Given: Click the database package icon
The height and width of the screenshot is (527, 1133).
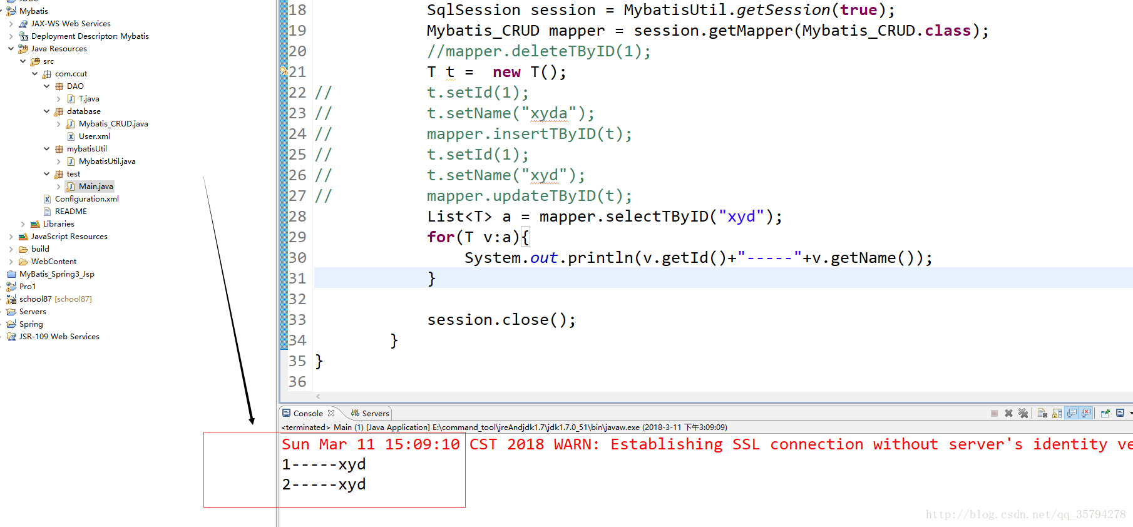Looking at the screenshot, I should point(59,111).
